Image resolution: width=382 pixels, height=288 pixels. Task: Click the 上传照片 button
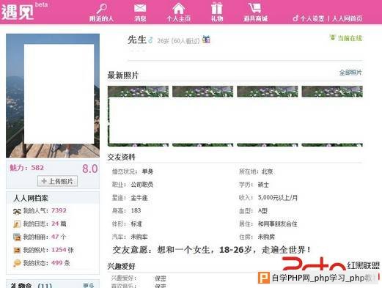[57, 181]
